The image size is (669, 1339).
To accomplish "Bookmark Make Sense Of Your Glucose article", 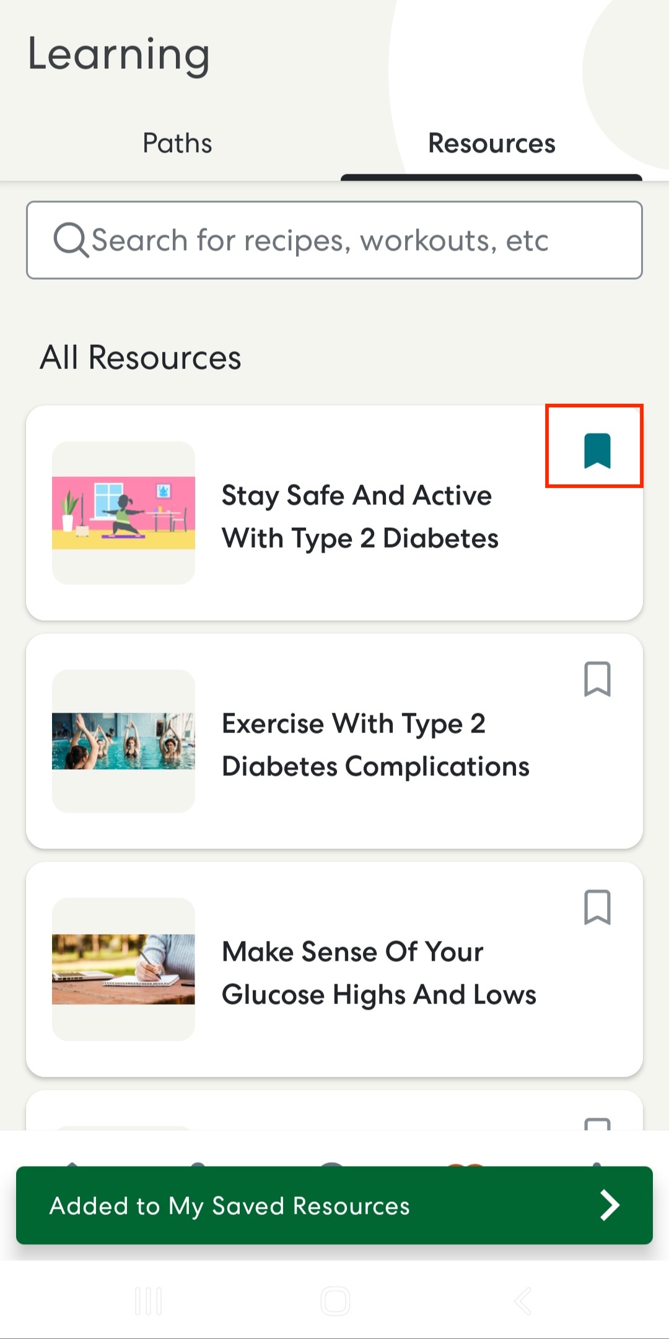I will (597, 907).
